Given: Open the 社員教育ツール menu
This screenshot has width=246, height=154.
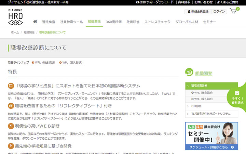Looking at the screenshot, I should (x=71, y=22).
